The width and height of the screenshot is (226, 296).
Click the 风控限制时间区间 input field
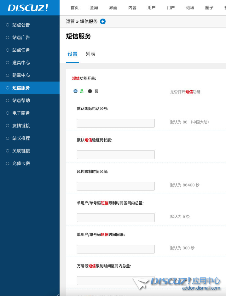click(x=116, y=186)
